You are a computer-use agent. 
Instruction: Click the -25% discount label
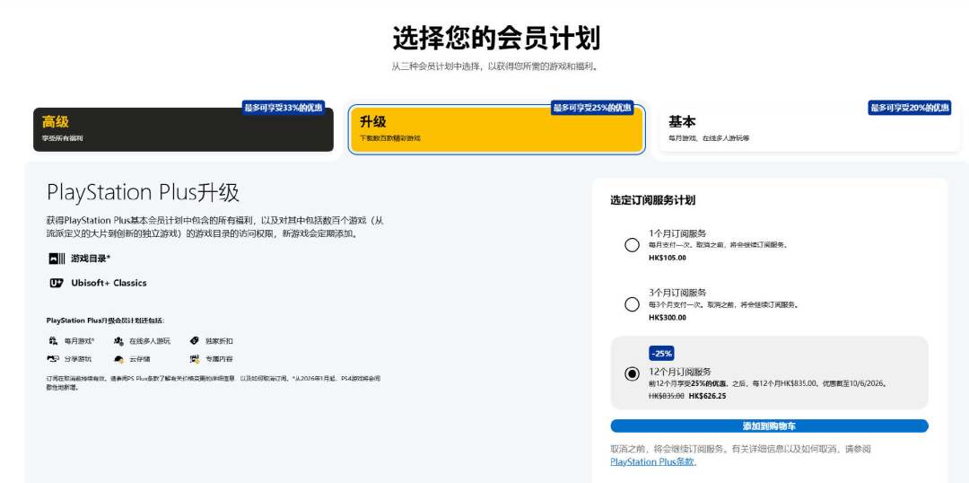pos(661,354)
